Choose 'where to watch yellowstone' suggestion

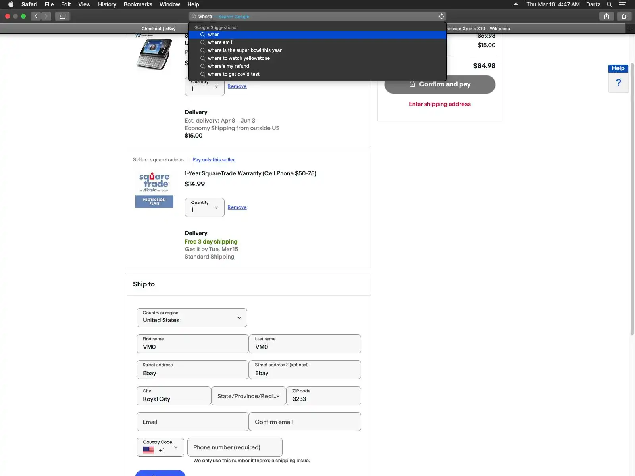coord(317,58)
